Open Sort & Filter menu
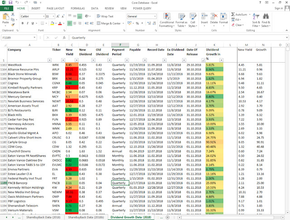 tap(256, 20)
